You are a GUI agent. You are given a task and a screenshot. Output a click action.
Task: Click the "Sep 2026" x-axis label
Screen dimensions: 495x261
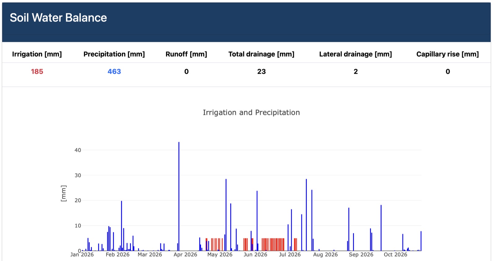click(361, 255)
